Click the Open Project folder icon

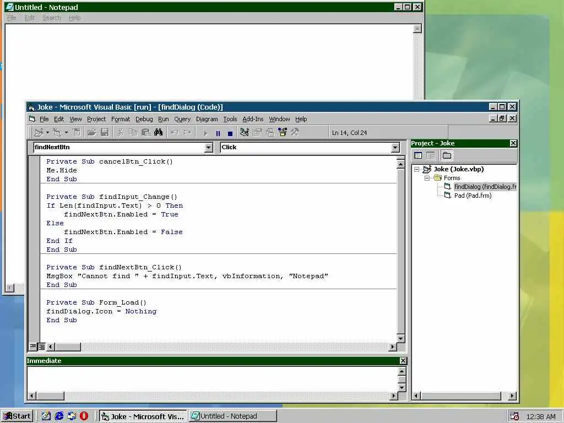click(92, 133)
